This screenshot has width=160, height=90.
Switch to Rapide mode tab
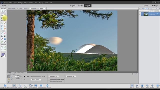click(x=73, y=6)
